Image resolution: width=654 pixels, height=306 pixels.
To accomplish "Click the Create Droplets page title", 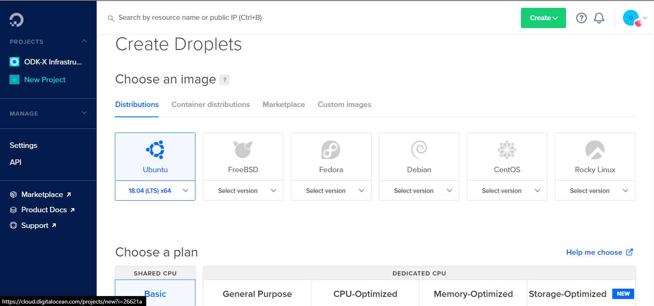I will (x=178, y=44).
